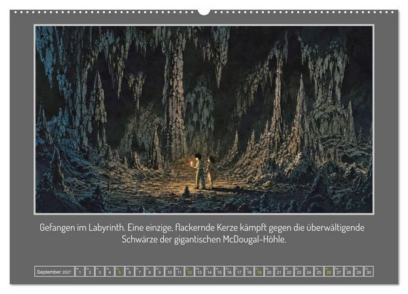
Task: Select day 17 in the calendar strip
Action: coord(239,272)
